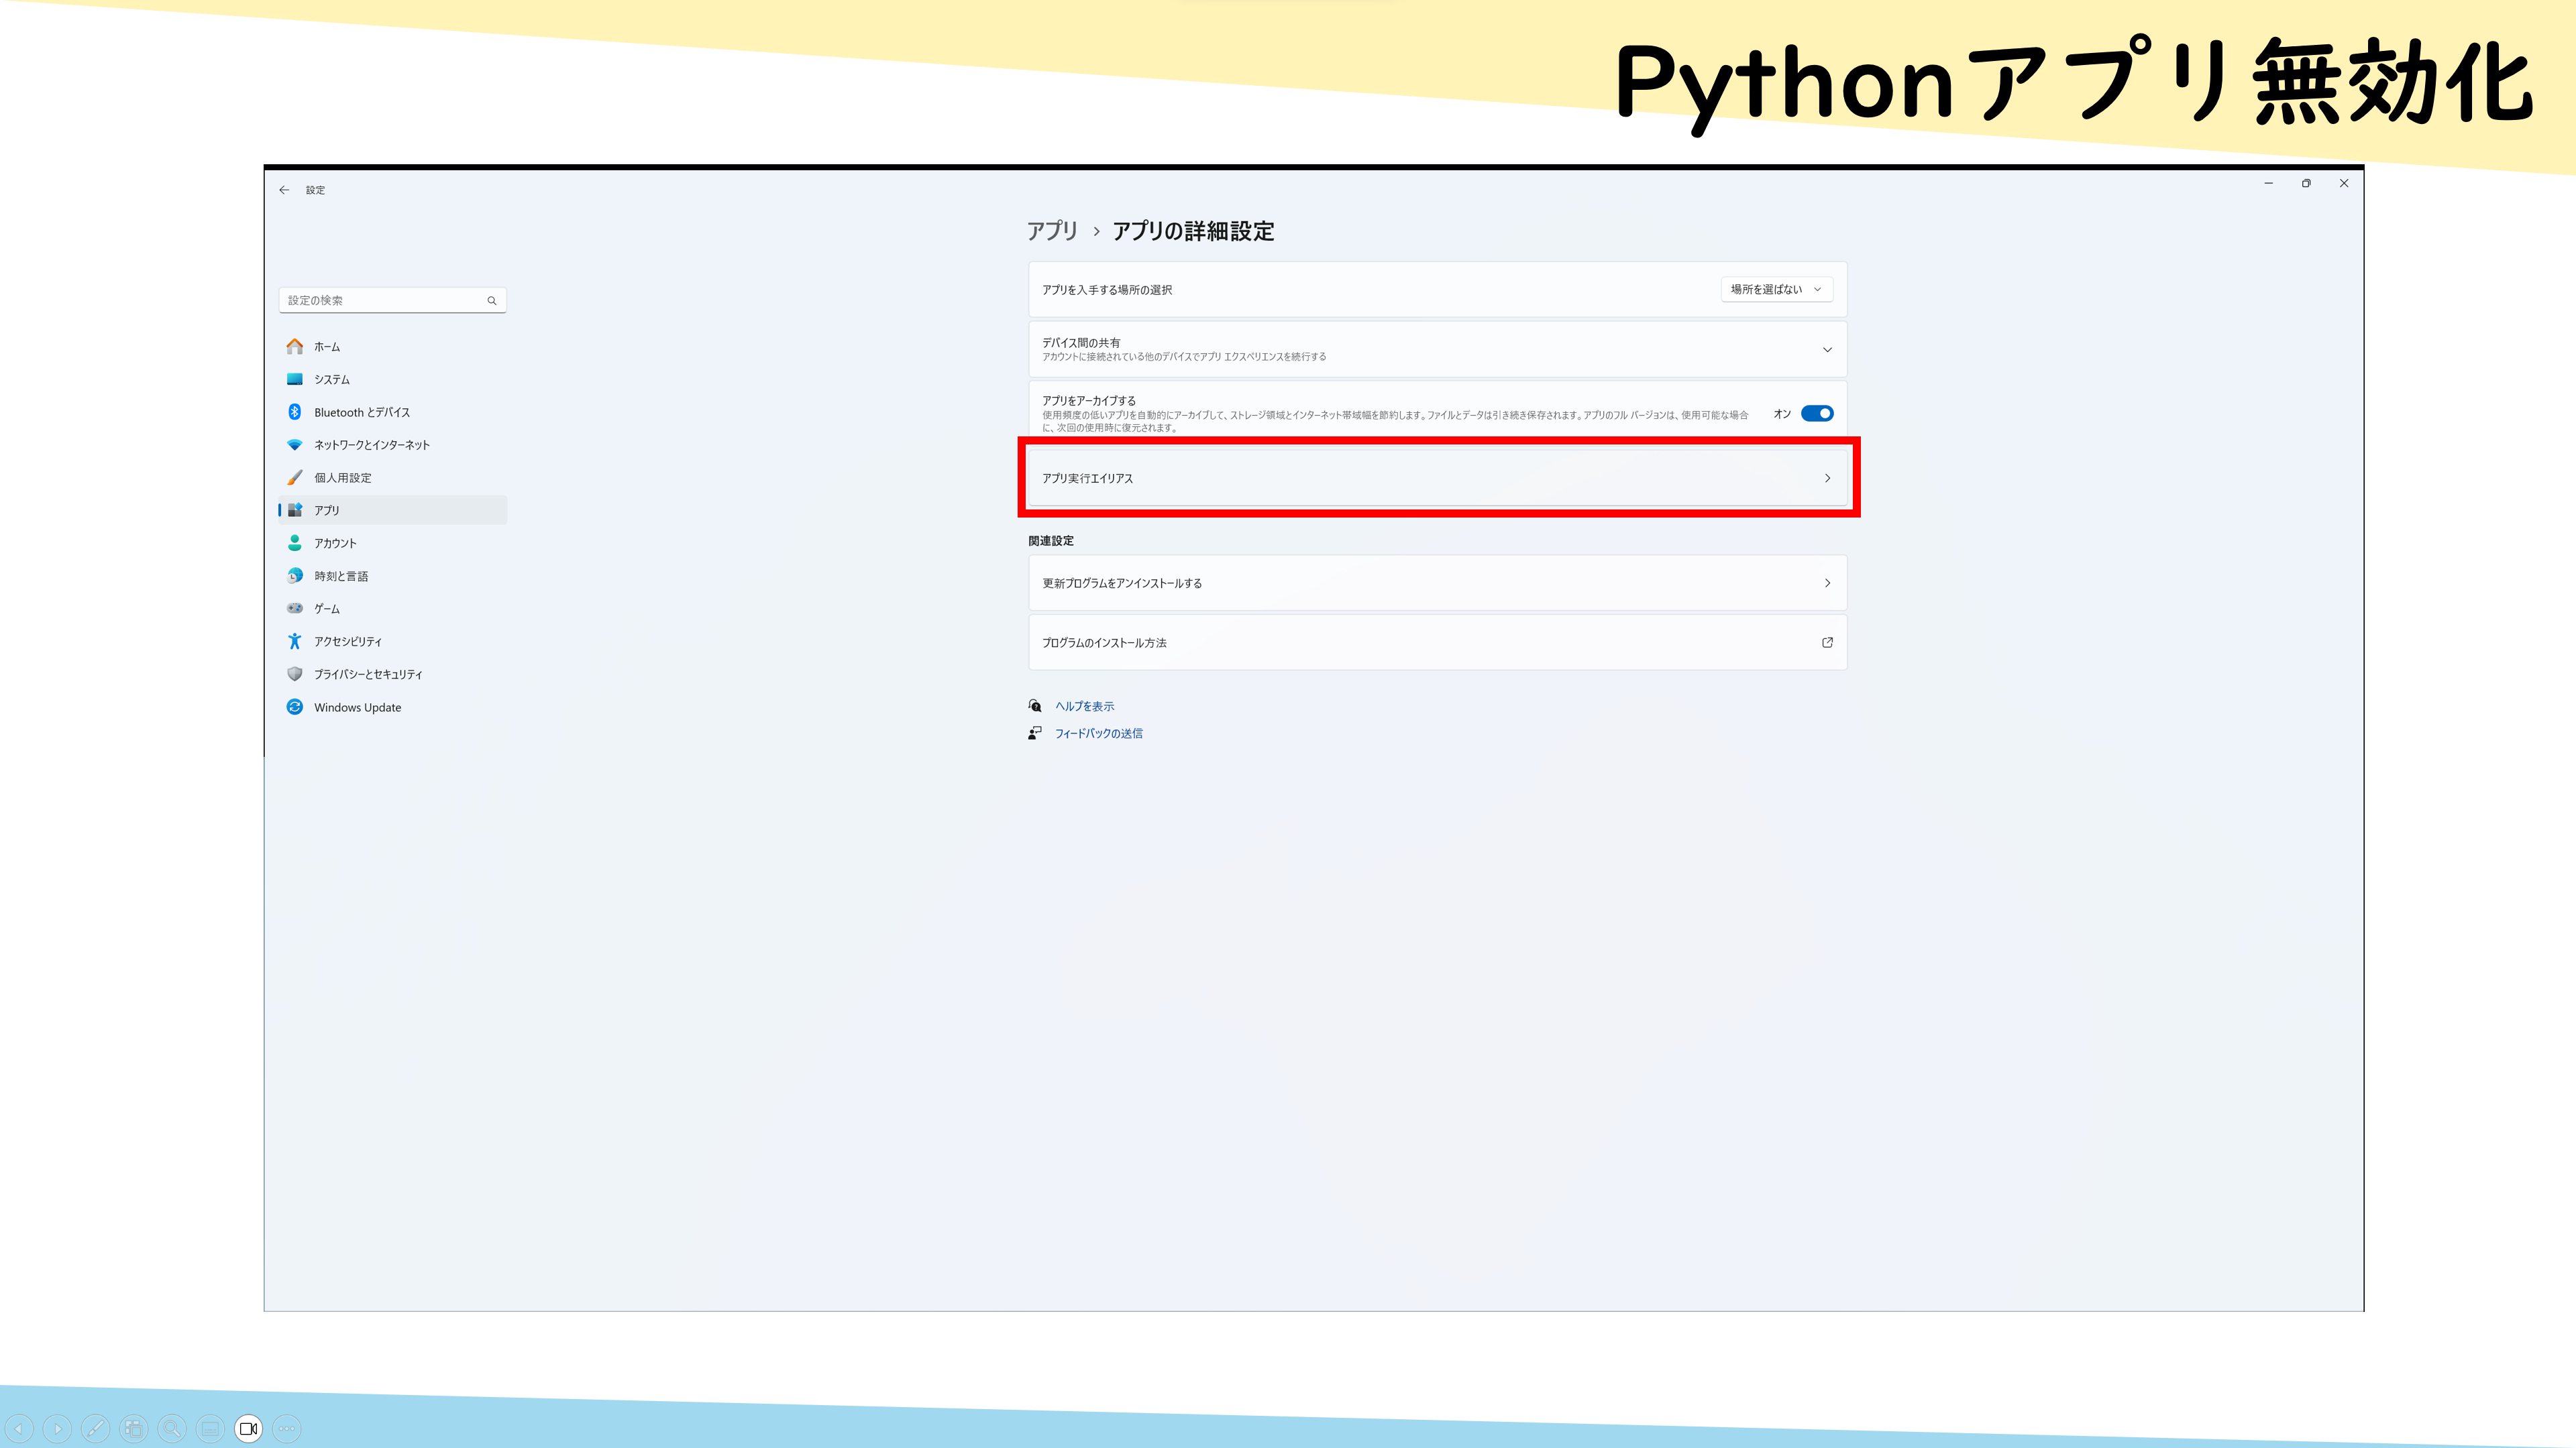Click the back arrow next to 設定
Screen dimensions: 2576x1448
click(x=284, y=190)
